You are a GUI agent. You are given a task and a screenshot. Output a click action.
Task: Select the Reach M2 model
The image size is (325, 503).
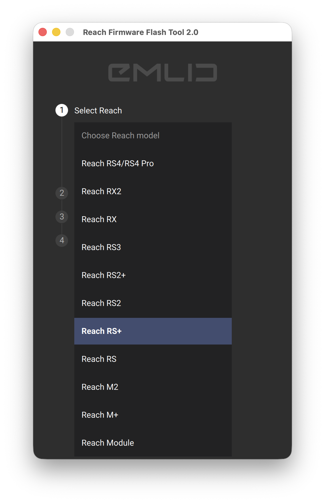click(x=153, y=387)
